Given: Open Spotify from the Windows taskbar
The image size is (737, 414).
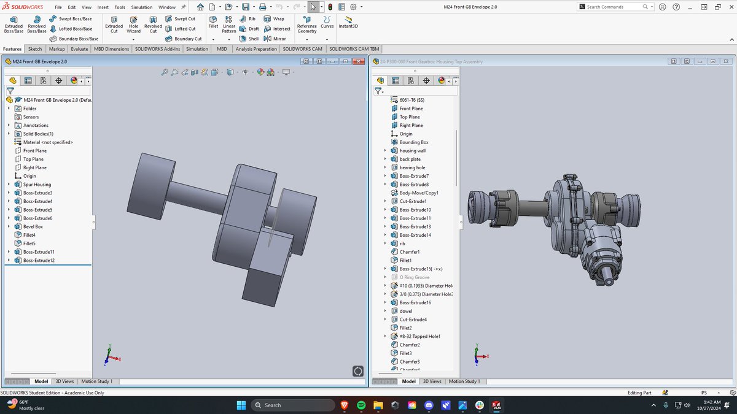Looking at the screenshot, I should coord(361,405).
